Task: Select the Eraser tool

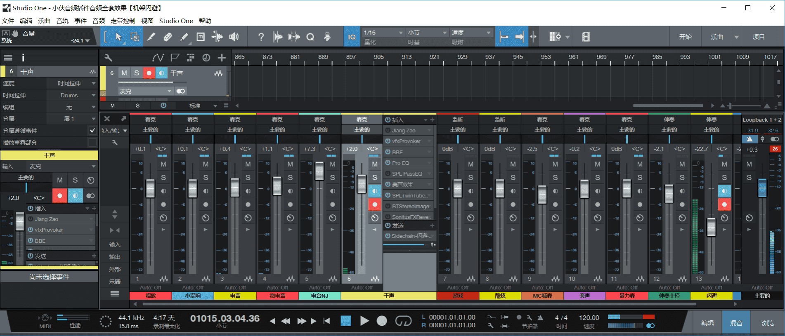Action: (x=168, y=37)
